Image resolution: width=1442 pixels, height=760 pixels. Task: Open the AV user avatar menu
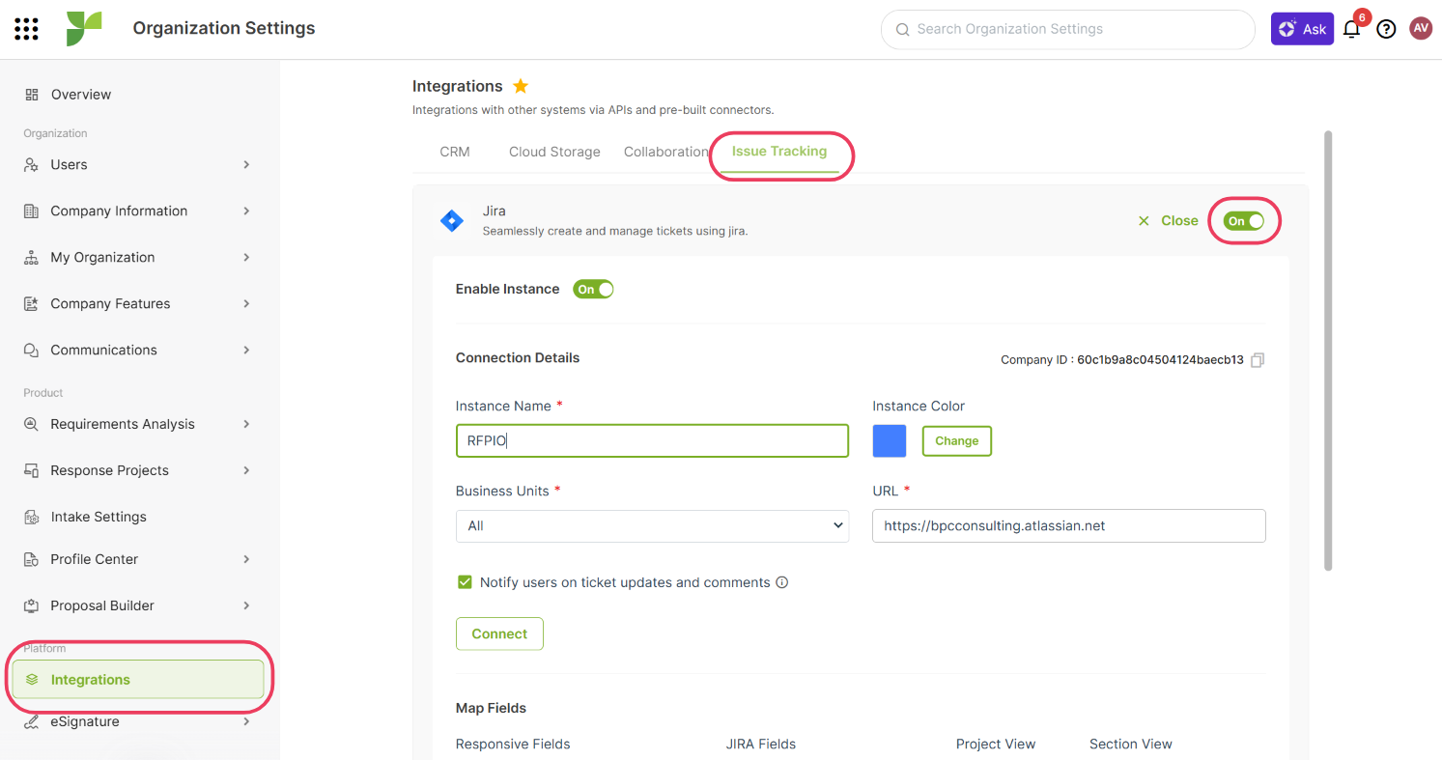pos(1421,29)
